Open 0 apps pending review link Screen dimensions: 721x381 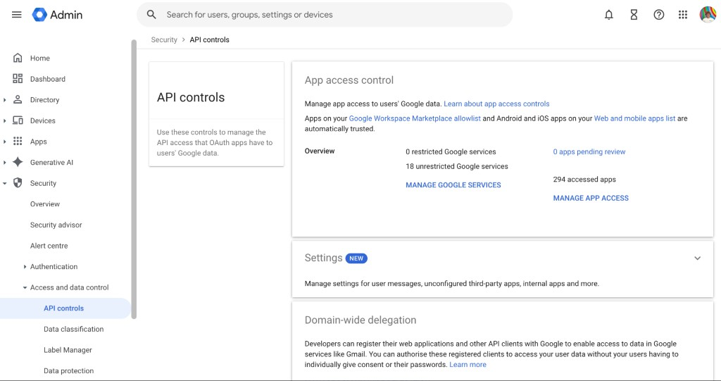pyautogui.click(x=589, y=151)
